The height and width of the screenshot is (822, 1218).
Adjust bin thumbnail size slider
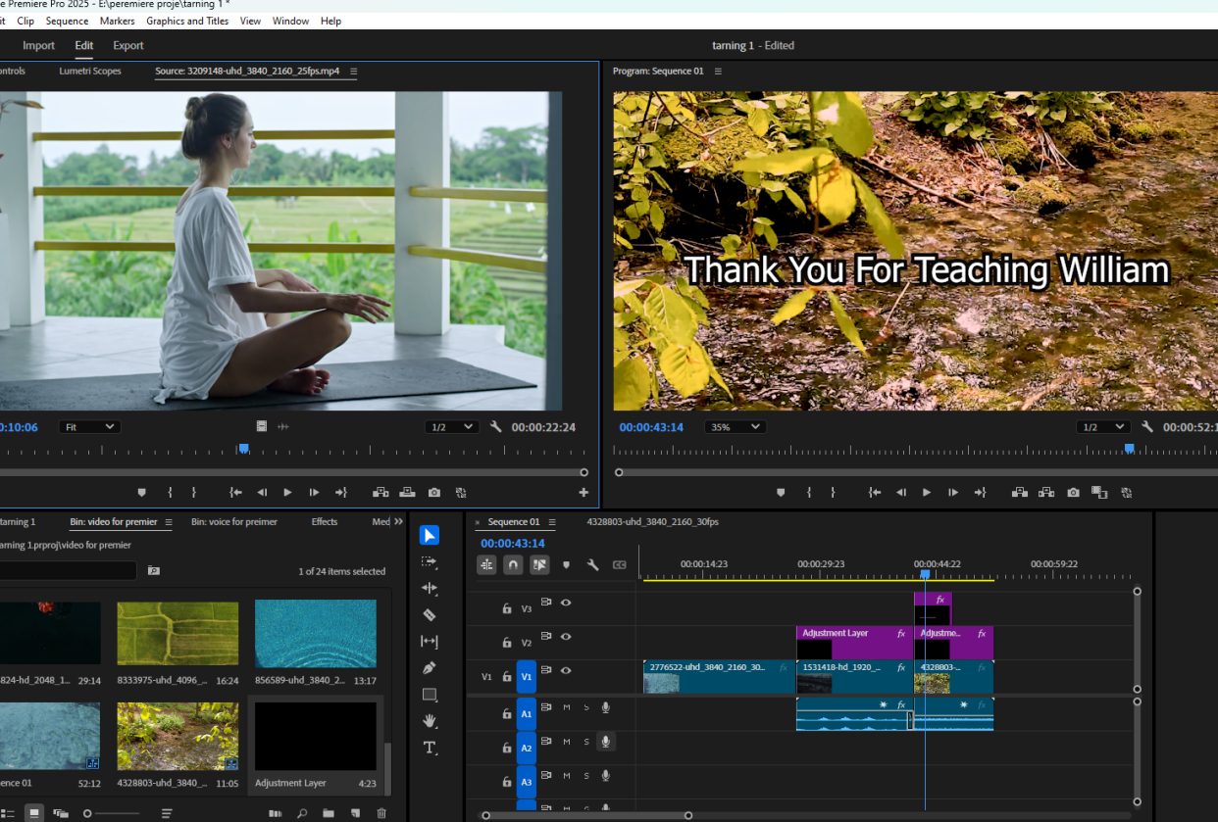pyautogui.click(x=112, y=813)
